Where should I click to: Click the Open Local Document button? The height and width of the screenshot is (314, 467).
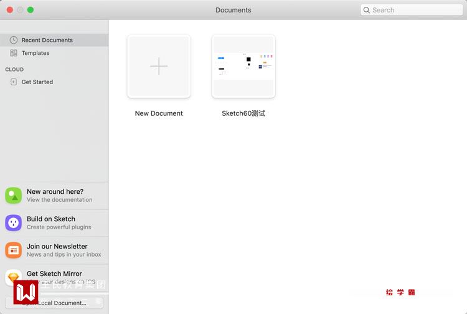point(54,303)
